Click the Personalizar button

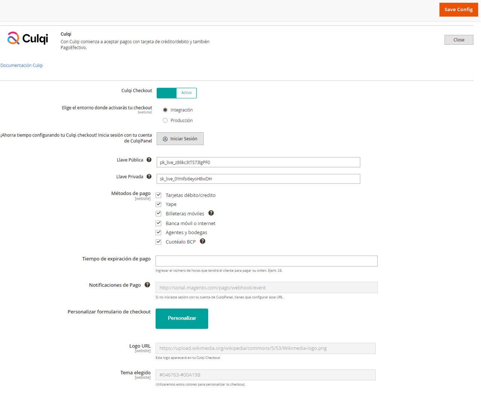click(x=182, y=319)
